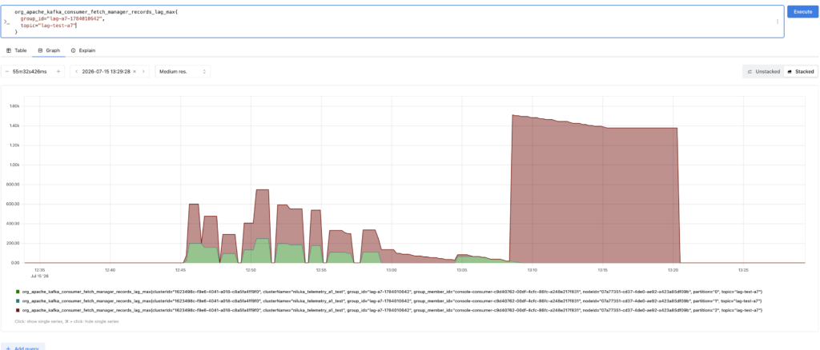
Task: Run the query with the Execute button
Action: [802, 11]
